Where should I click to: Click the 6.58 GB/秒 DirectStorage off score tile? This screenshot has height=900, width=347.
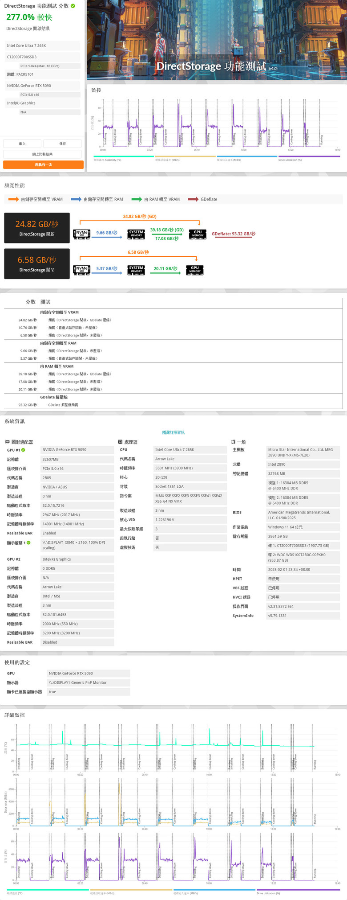pos(37,263)
